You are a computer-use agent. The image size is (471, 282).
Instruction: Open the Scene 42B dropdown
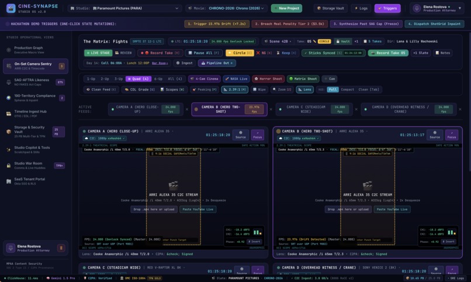[278, 41]
